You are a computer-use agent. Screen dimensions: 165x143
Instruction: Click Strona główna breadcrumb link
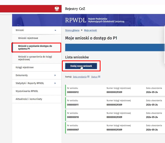tap(72, 30)
